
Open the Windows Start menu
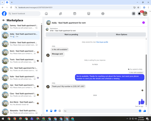[3, 119]
